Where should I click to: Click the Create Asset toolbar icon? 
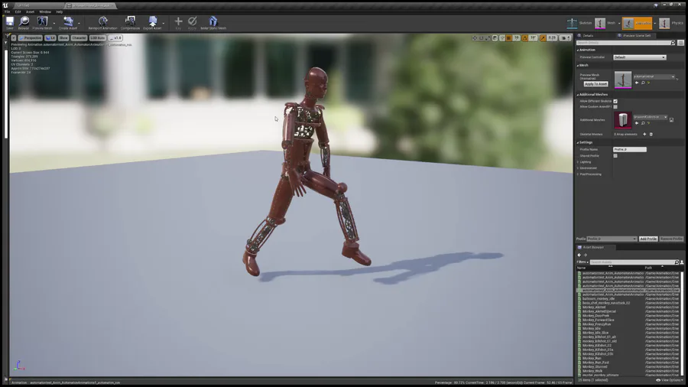(68, 22)
